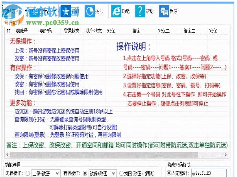Click the 密保三 column header
Viewport: 237px width, 177px height.
point(215,31)
